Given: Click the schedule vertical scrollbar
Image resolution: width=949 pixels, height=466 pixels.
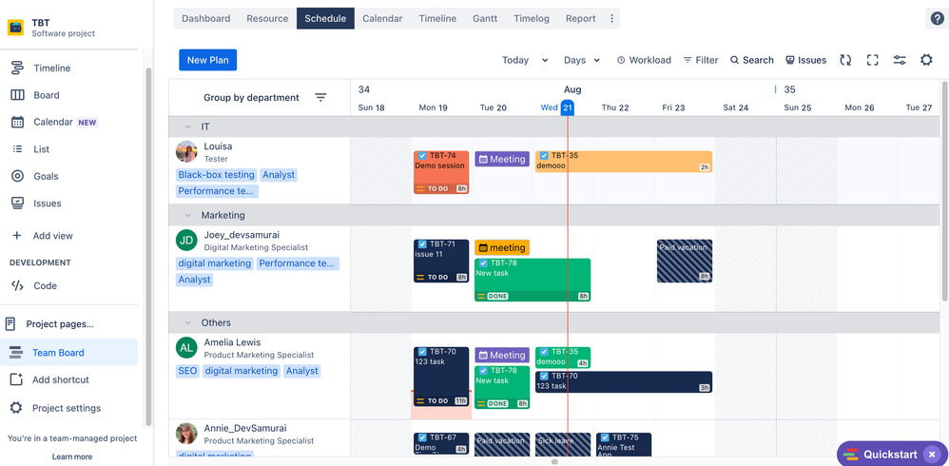Looking at the screenshot, I should point(945,190).
